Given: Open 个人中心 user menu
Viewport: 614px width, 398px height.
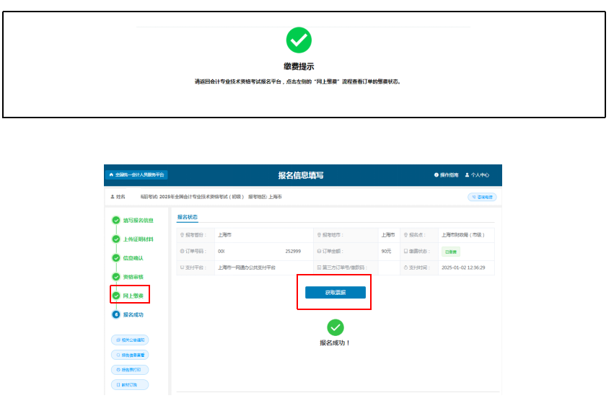Looking at the screenshot, I should [477, 175].
